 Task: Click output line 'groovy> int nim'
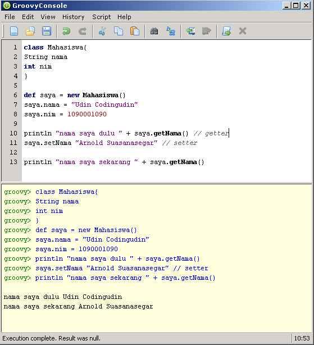[x=34, y=211]
